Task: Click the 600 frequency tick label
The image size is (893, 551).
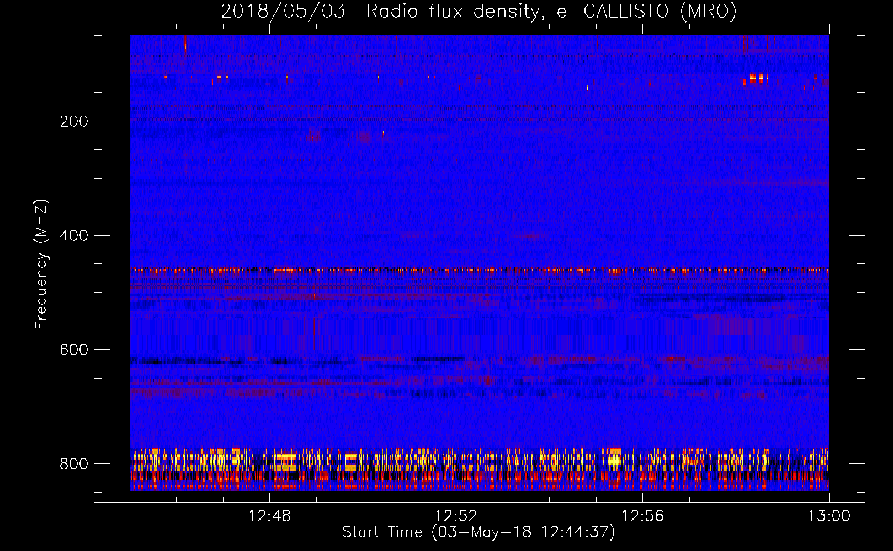Action: (74, 350)
